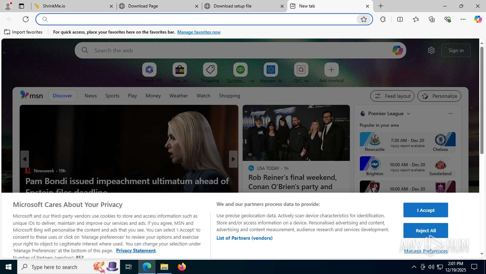Expand the Premier League dropdown

(408, 113)
